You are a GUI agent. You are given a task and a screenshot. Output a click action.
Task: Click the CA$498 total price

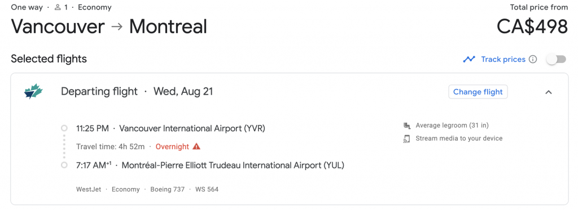coord(532,27)
